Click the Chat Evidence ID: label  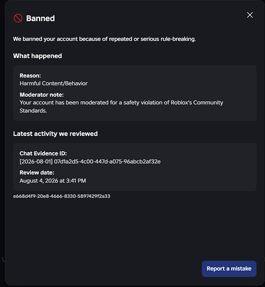(43, 153)
